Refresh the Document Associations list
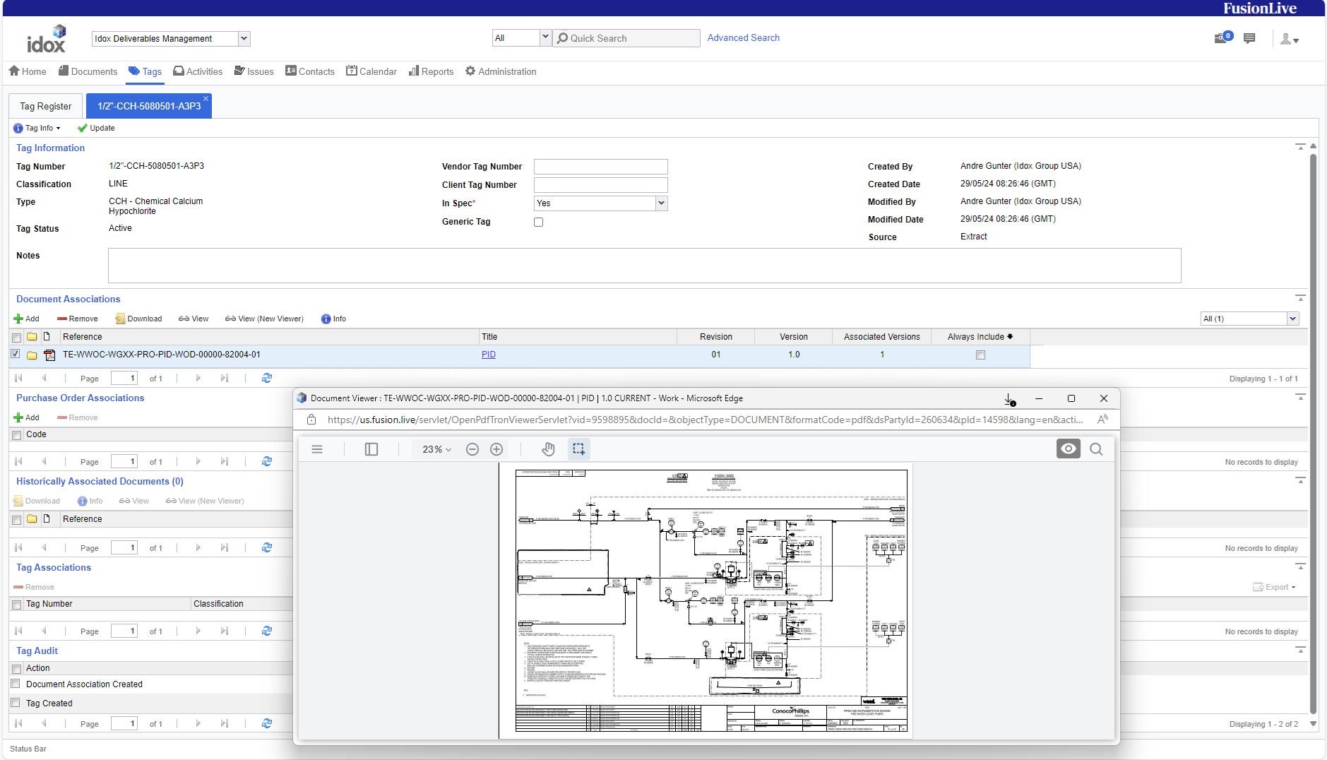 pyautogui.click(x=267, y=379)
